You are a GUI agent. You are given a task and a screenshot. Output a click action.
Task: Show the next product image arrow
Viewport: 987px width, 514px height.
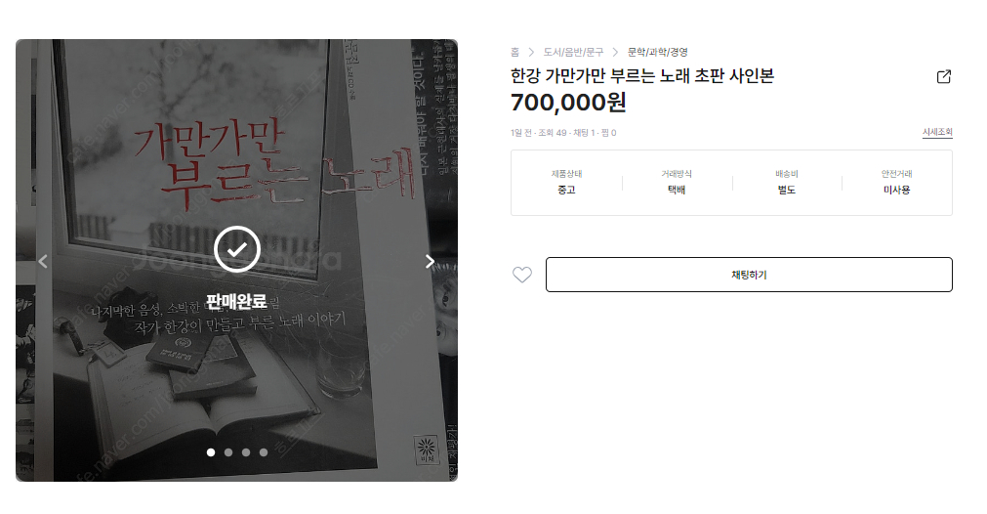430,261
